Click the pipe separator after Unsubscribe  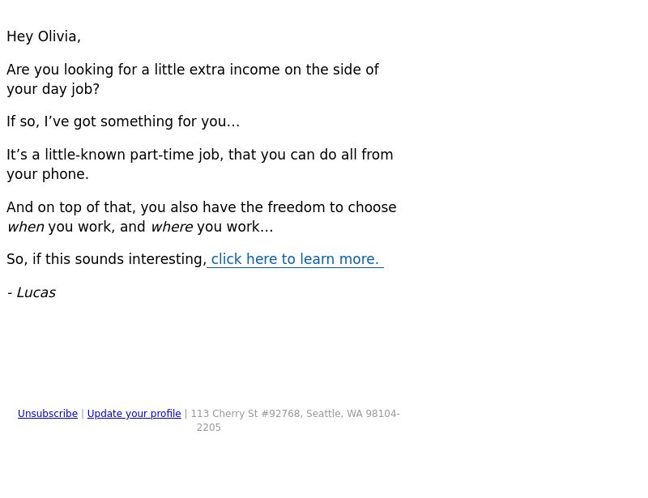83,414
